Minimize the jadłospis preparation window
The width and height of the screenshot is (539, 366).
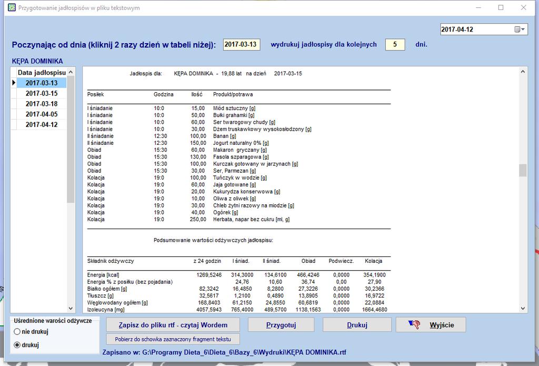(478, 7)
